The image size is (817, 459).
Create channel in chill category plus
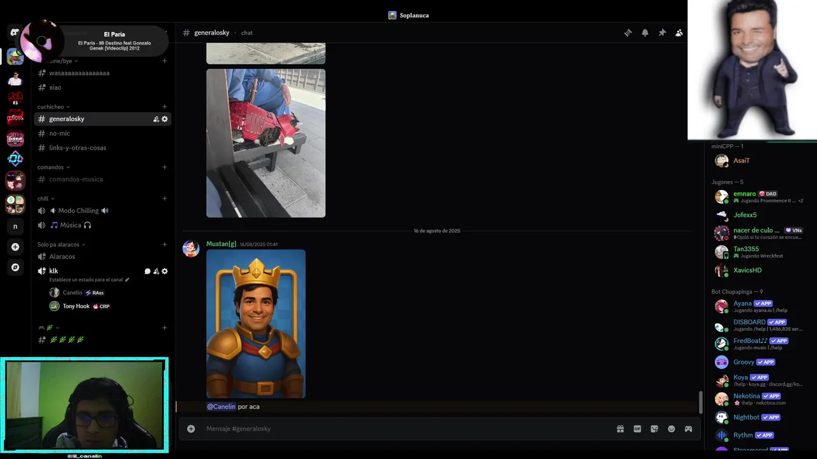coord(165,198)
